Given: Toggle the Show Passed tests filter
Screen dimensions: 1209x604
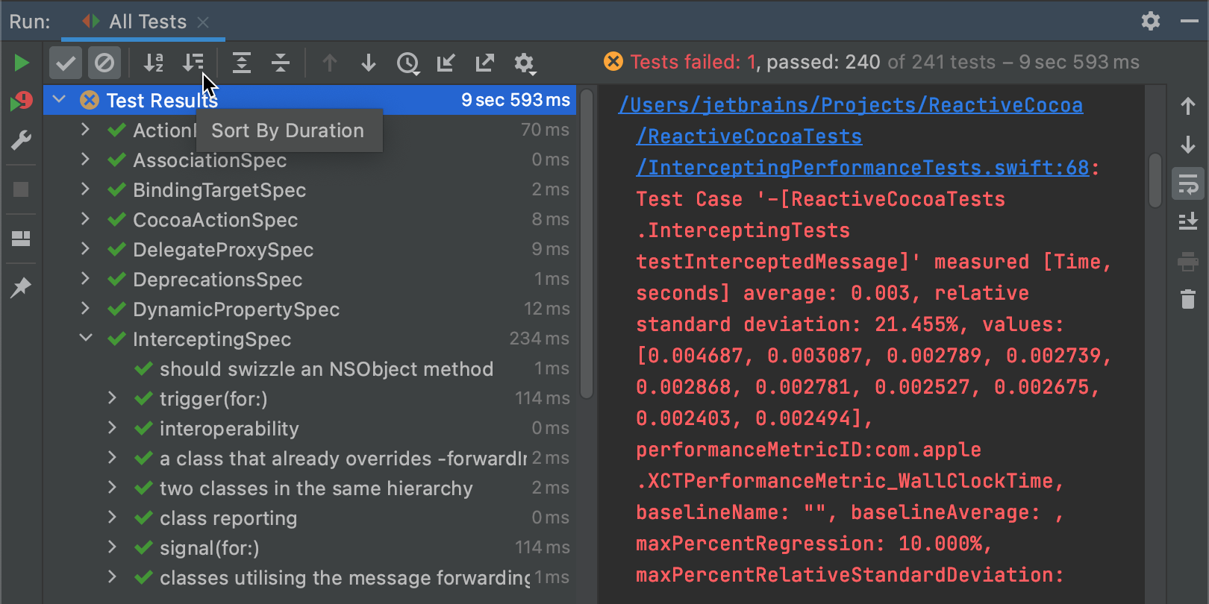Looking at the screenshot, I should 66,63.
